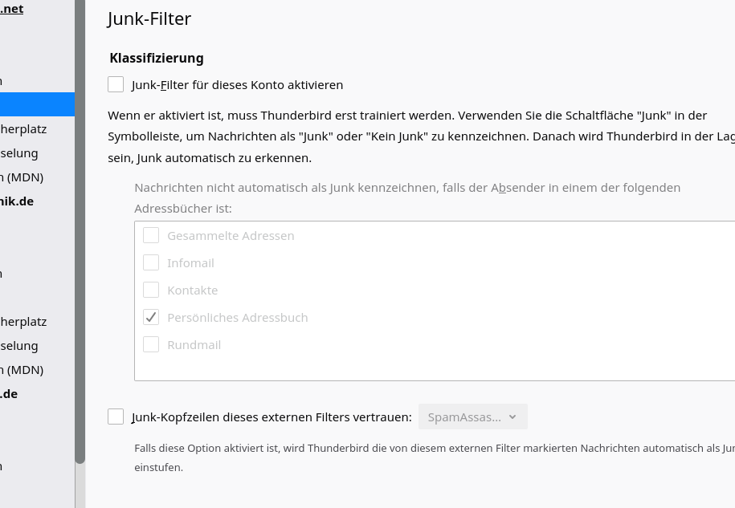This screenshot has height=508, width=735.
Task: Tick the Gesammelte Adressen address book checkbox
Action: [x=151, y=235]
